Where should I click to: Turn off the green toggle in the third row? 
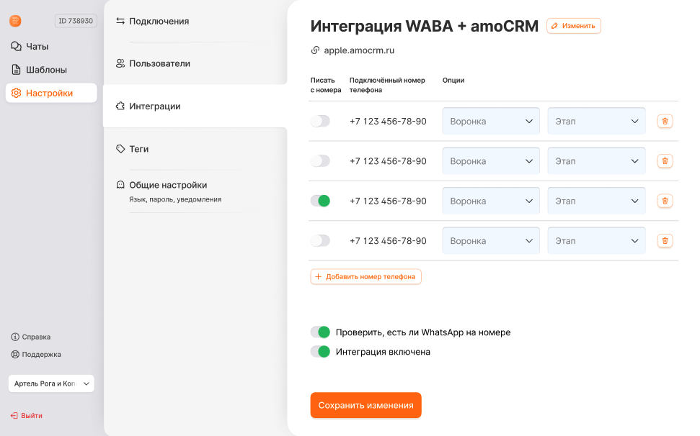320,201
